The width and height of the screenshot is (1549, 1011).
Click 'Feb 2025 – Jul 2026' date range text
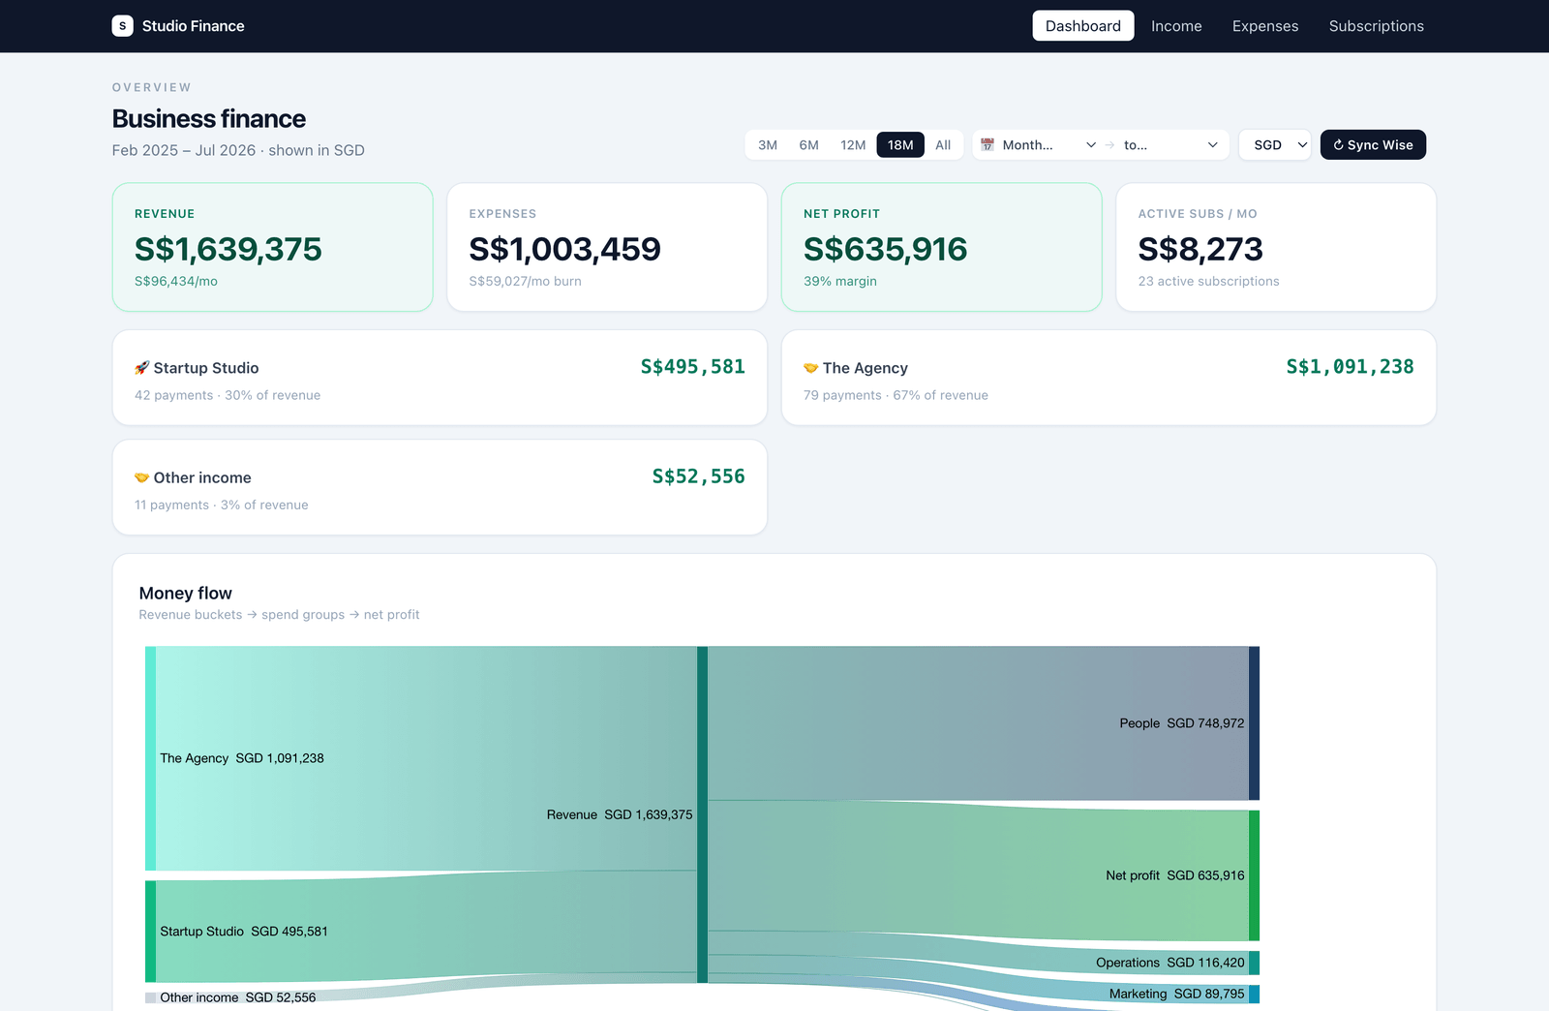point(184,150)
